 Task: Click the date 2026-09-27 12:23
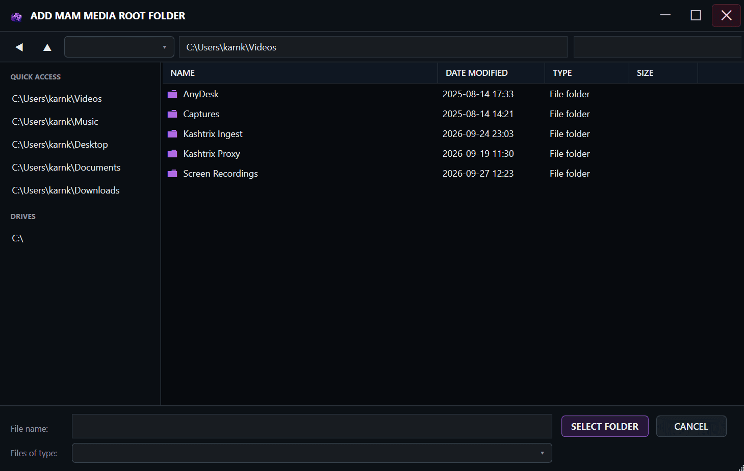pos(478,174)
